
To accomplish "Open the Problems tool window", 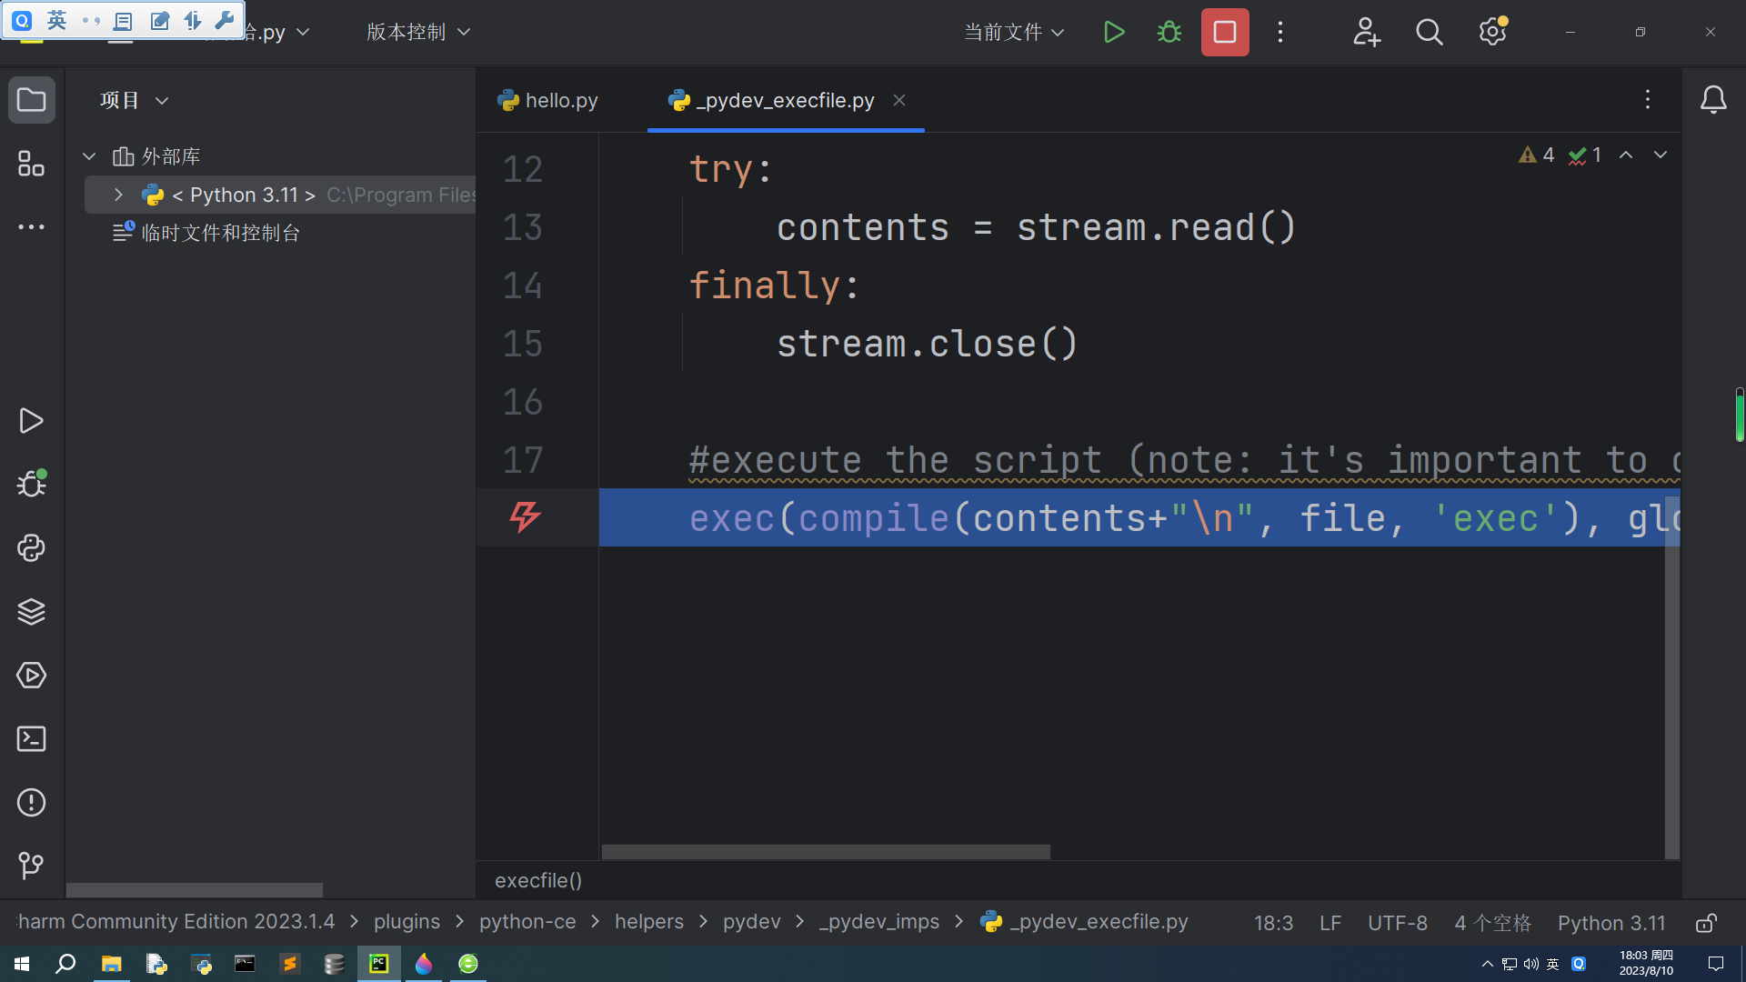I will [32, 802].
